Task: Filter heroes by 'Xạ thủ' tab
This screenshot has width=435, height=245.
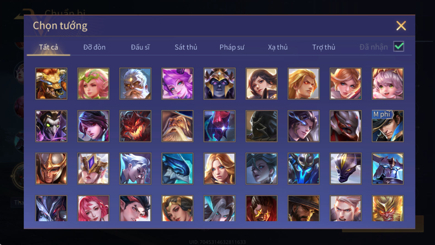Action: (x=278, y=47)
